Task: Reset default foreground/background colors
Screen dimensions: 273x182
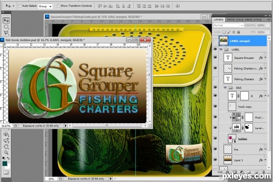Action: 4,158
